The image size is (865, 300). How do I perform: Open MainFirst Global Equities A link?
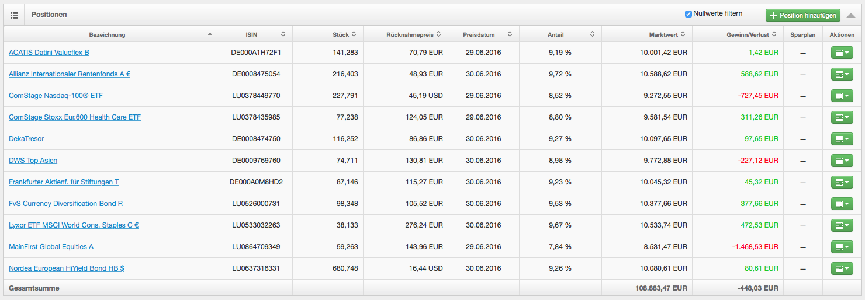[x=51, y=247]
